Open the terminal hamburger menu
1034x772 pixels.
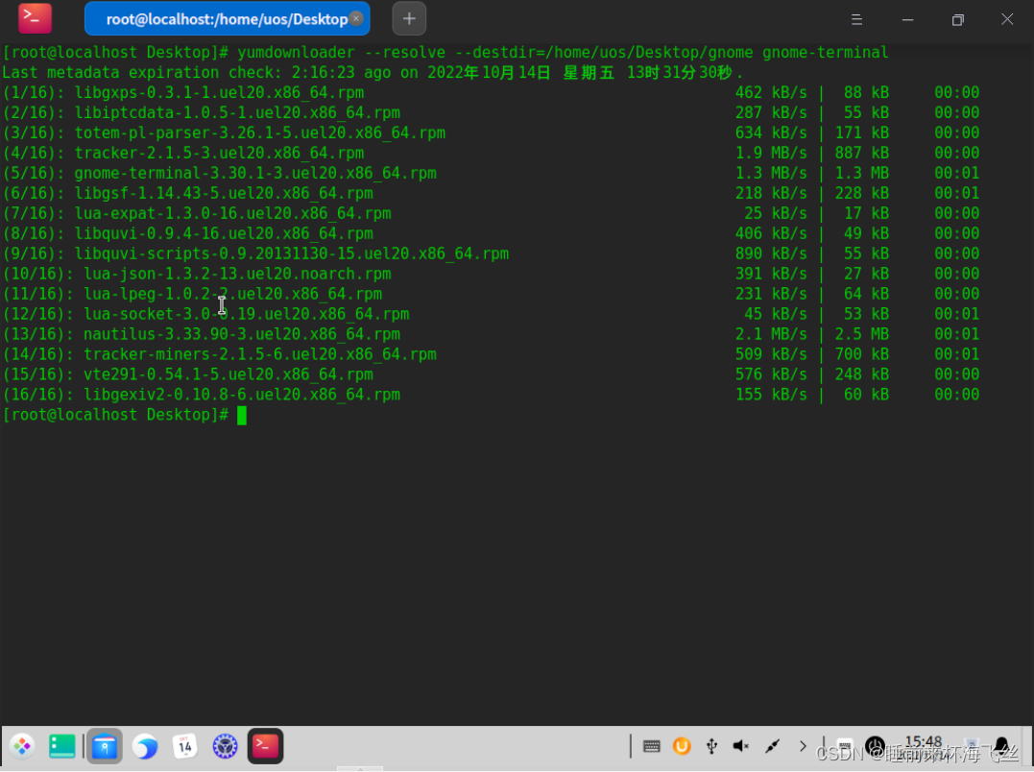pyautogui.click(x=857, y=19)
